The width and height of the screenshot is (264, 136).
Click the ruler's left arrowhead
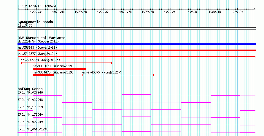18,9
